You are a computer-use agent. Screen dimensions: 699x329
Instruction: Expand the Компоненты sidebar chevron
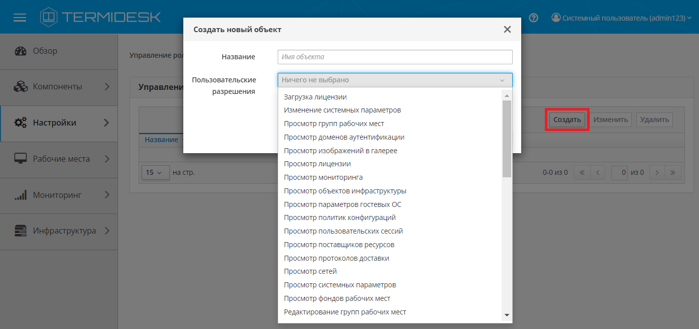(106, 87)
